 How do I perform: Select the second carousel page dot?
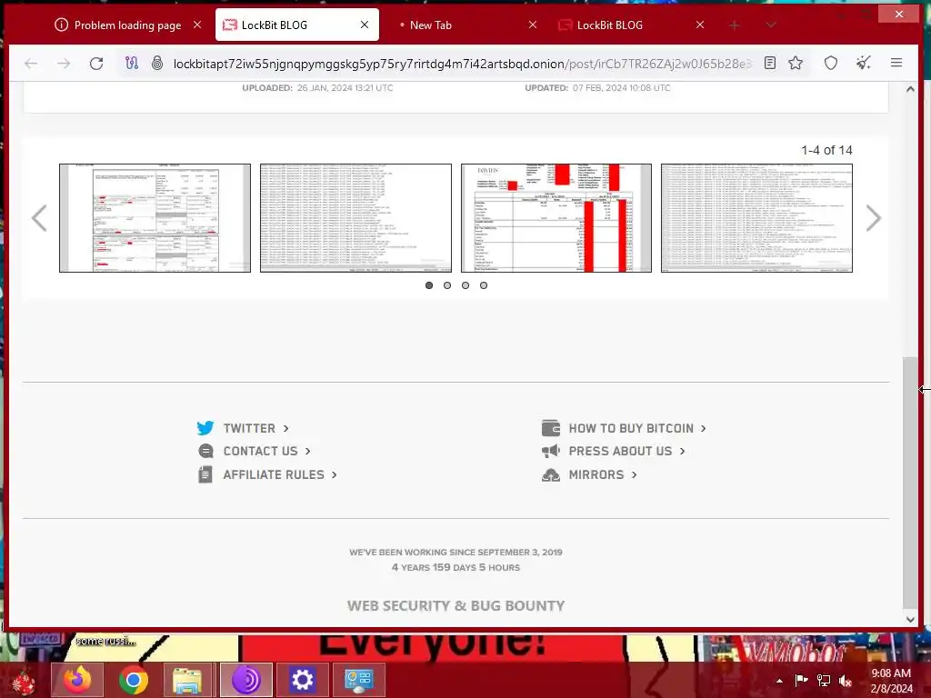click(x=447, y=285)
